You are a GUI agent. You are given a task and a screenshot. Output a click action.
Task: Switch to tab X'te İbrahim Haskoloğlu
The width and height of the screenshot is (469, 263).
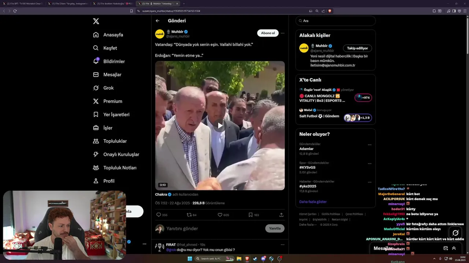click(113, 4)
